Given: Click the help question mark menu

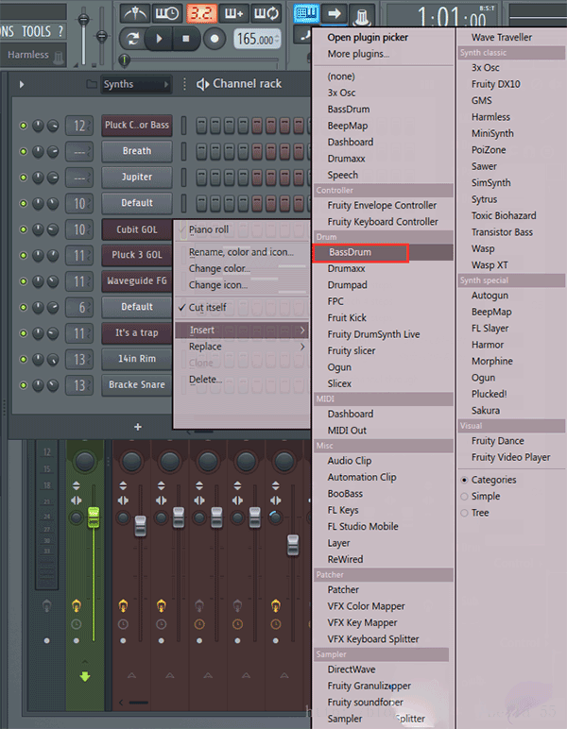Looking at the screenshot, I should pos(60,31).
